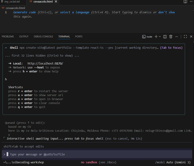Click the Generate code link
The height and width of the screenshot is (166, 194).
[x=24, y=12]
